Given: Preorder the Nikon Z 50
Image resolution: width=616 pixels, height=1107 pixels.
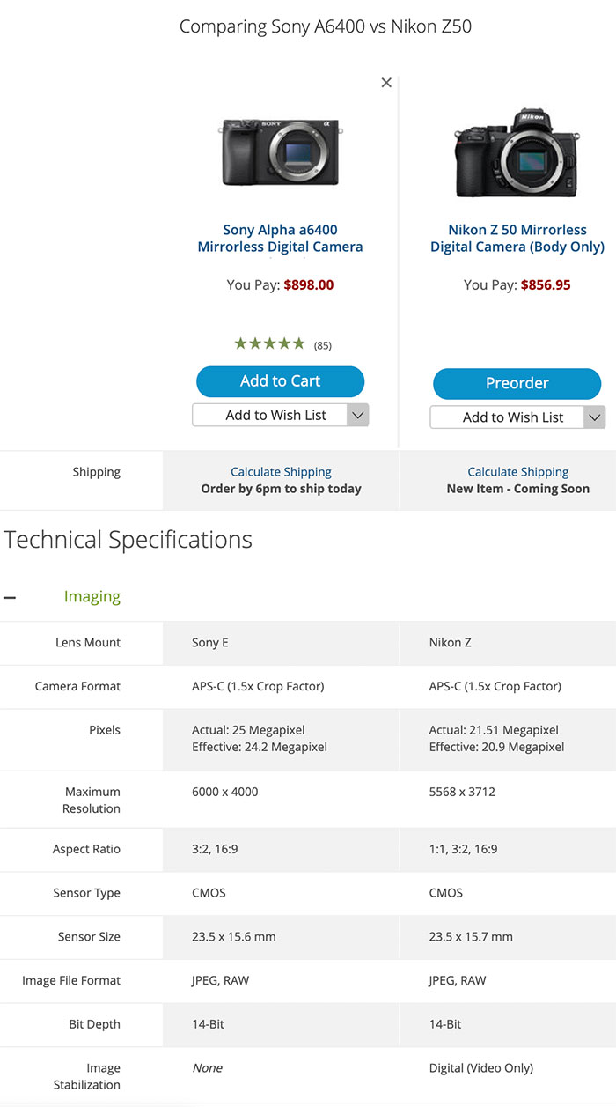Looking at the screenshot, I should point(517,383).
